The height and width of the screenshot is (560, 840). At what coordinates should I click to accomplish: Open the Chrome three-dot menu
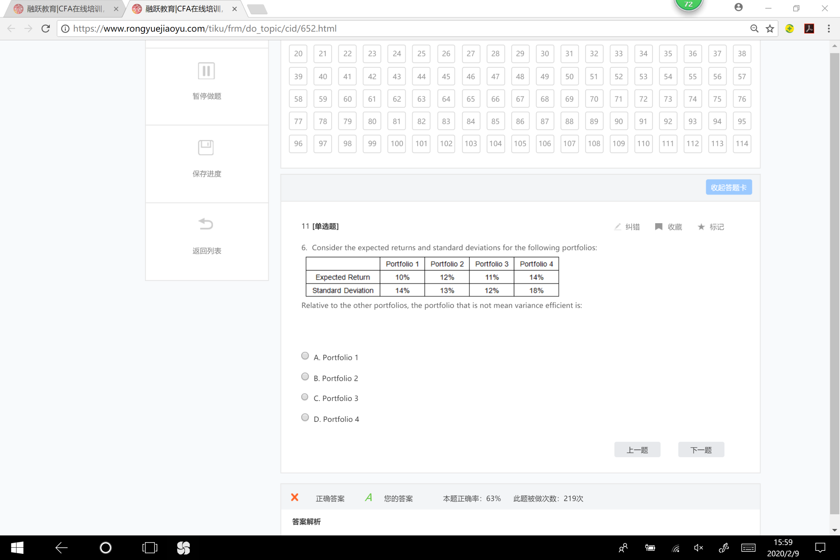pos(829,29)
